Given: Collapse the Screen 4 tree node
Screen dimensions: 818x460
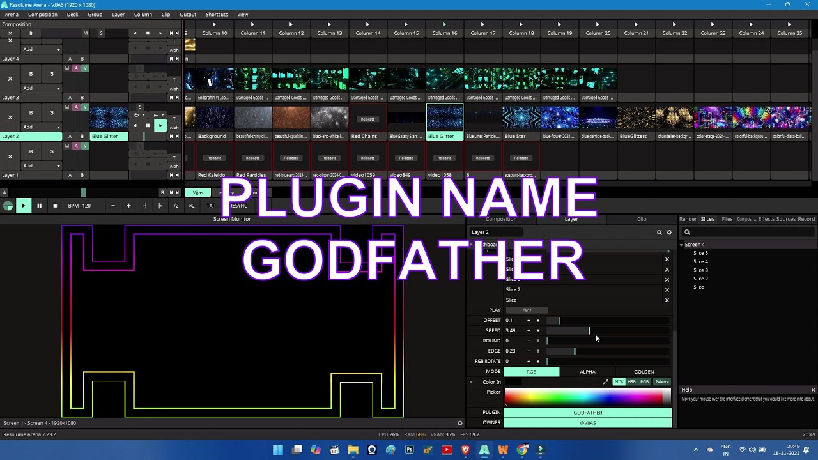Looking at the screenshot, I should coord(681,245).
